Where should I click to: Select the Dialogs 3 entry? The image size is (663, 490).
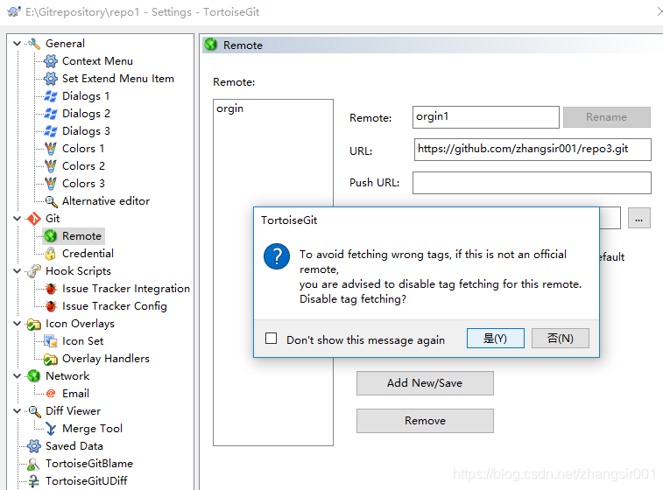[86, 131]
